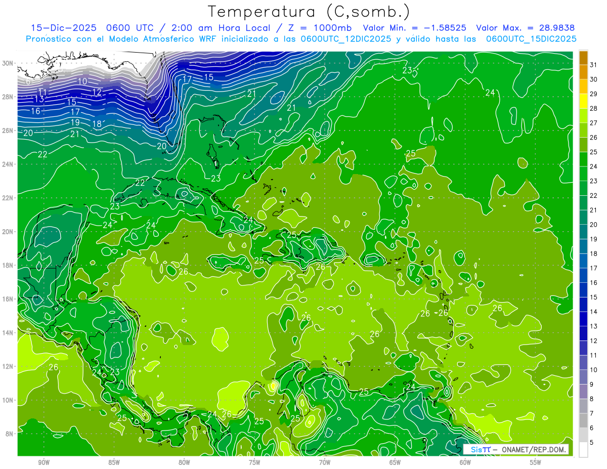Click the bright yellow swatch between legend 28 and 29

(x=583, y=101)
